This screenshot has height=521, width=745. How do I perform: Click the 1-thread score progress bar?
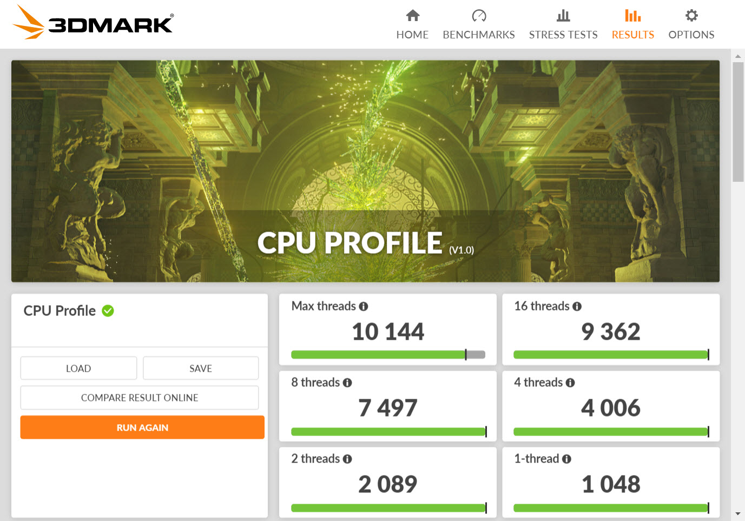click(611, 508)
